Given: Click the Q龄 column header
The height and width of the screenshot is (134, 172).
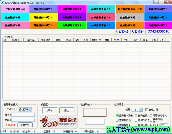Looking at the screenshot, I should pos(77,40).
